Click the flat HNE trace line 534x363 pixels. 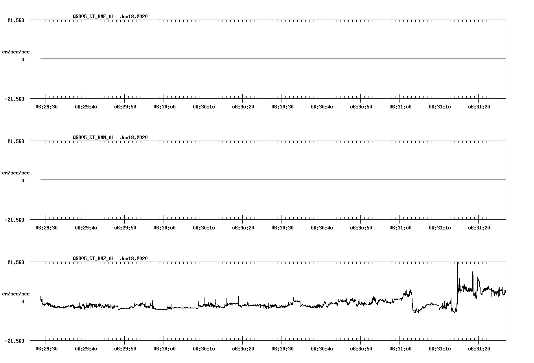(273, 59)
